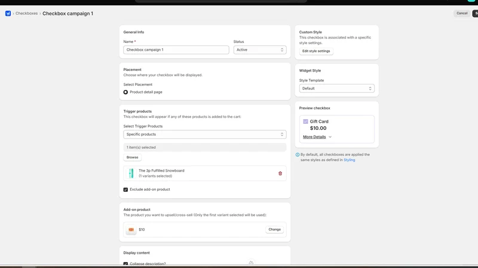Toggle the Gift Card preview checkbox
The image size is (478, 268).
305,121
